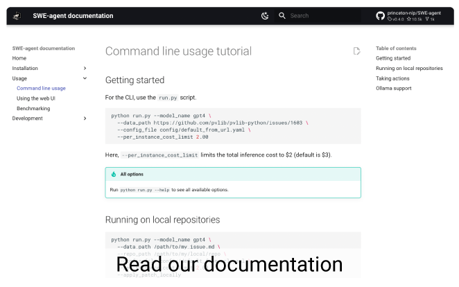
Task: Click the pvlib issues URL code line
Action: (213, 123)
